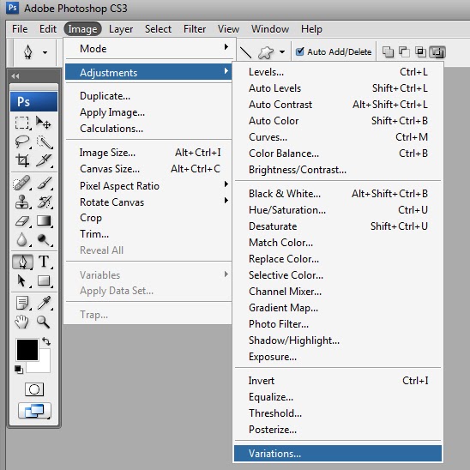The height and width of the screenshot is (470, 470).
Task: Open the Help menu
Action: tap(311, 29)
